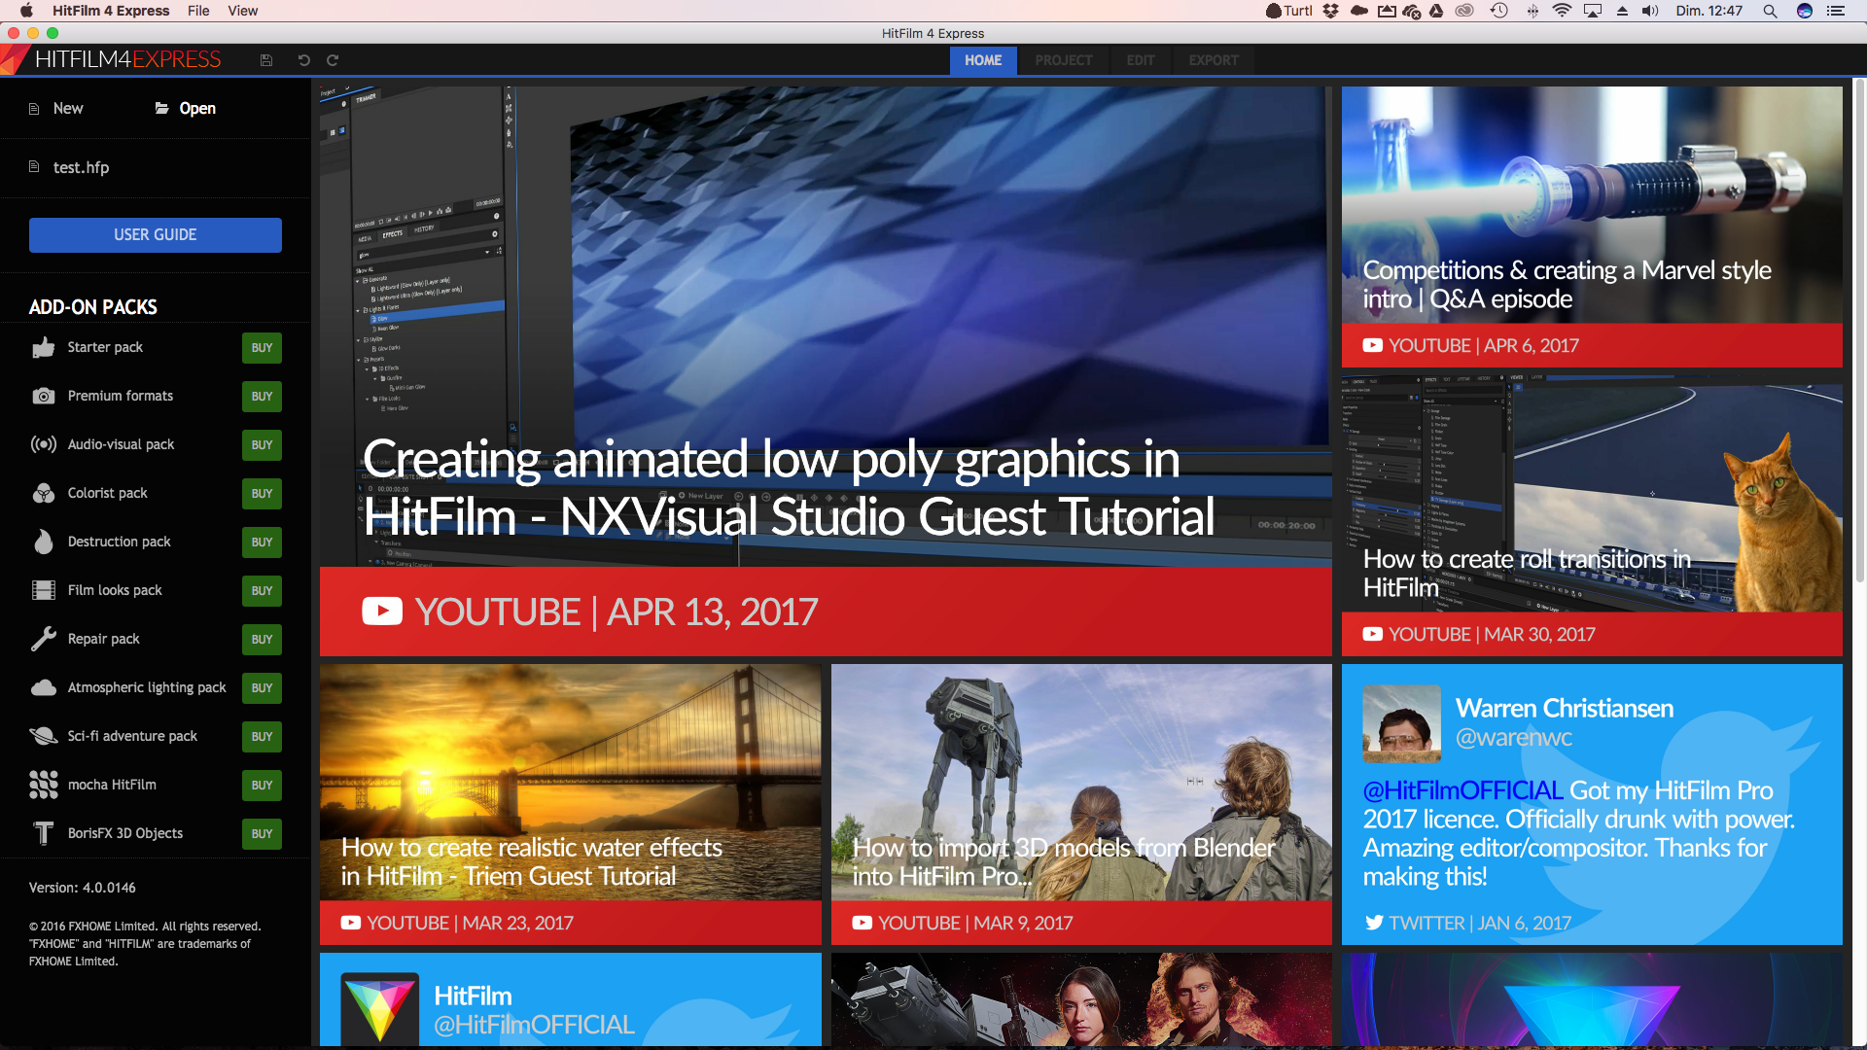Buy the Audio-visual pack

pyautogui.click(x=262, y=444)
